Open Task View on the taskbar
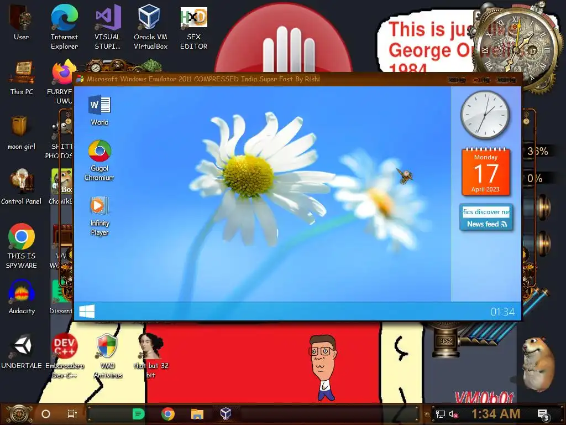This screenshot has width=566, height=425. [x=72, y=414]
